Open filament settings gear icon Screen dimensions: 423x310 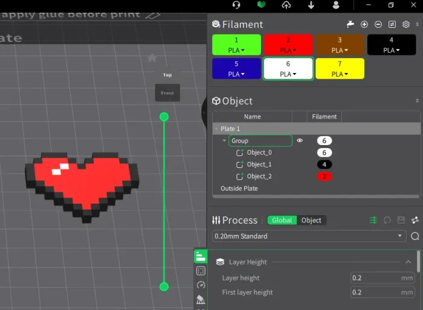click(406, 25)
